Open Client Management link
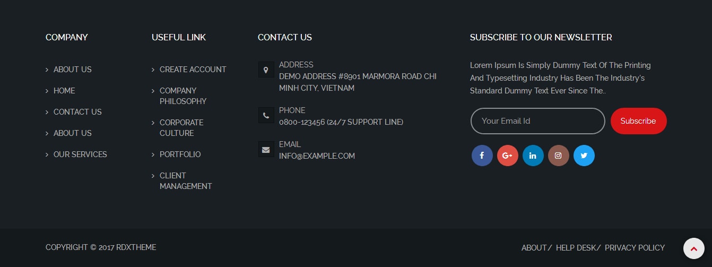 click(x=186, y=181)
